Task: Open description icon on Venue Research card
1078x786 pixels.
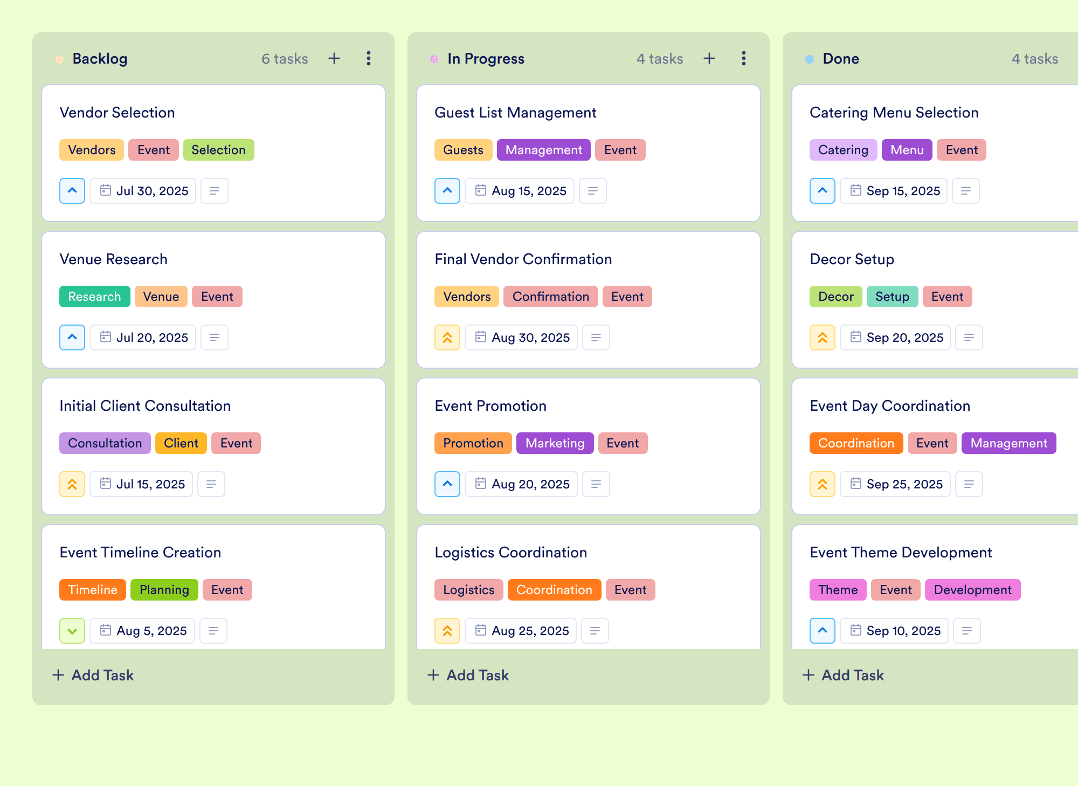Action: pyautogui.click(x=215, y=337)
